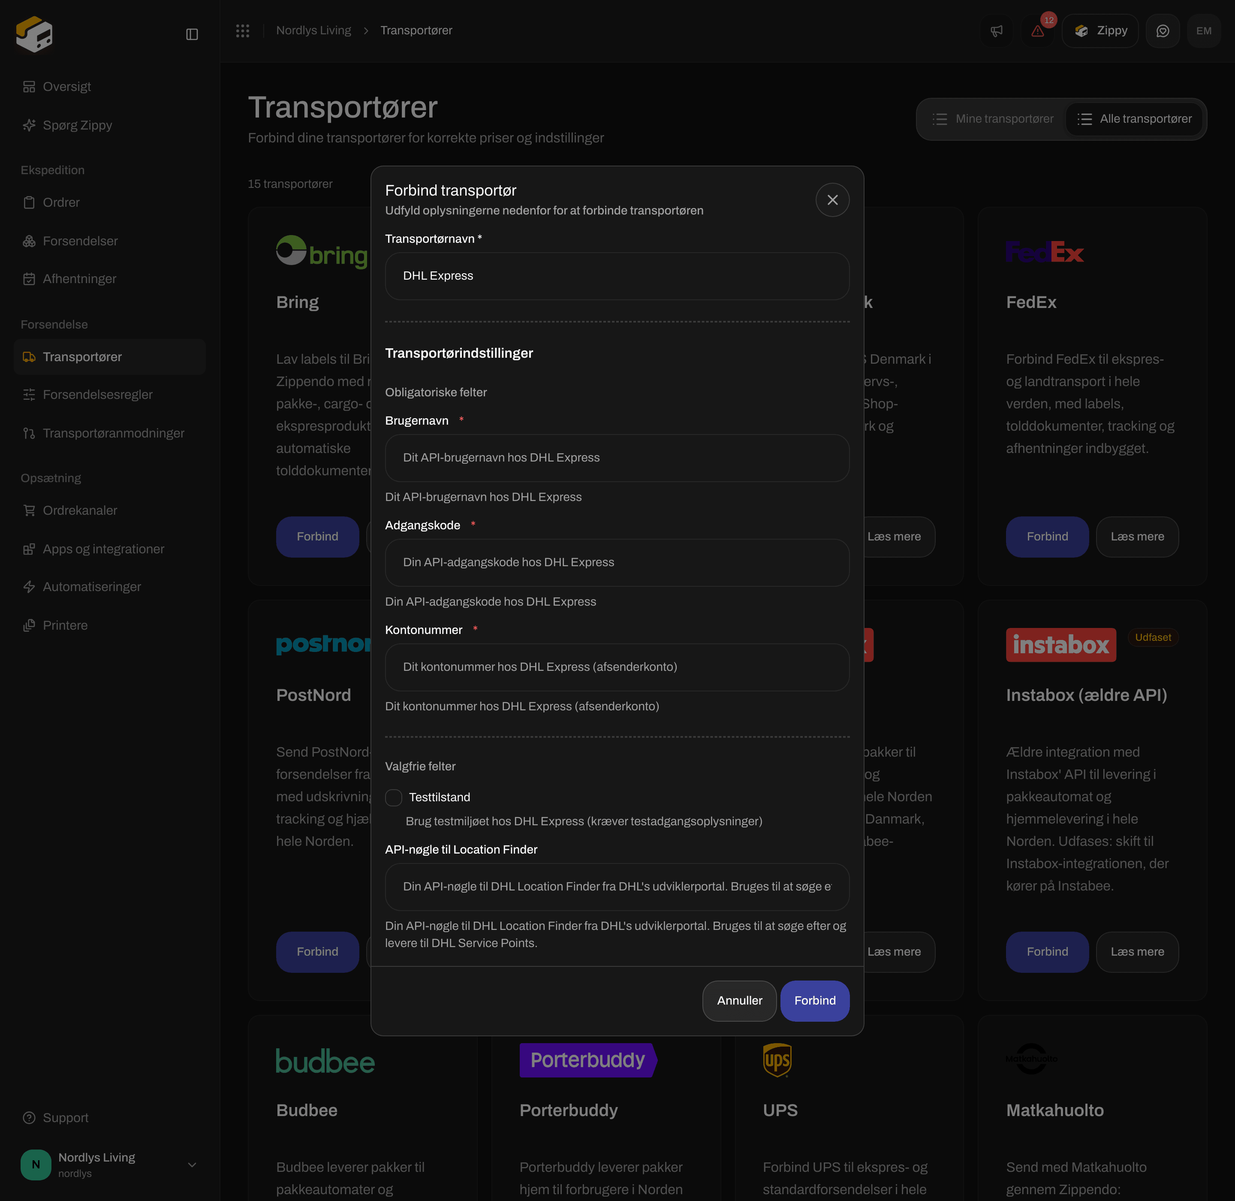The image size is (1235, 1201).
Task: Open the announcements megaphone icon
Action: (997, 30)
